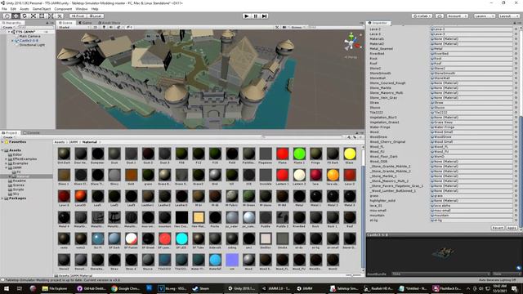Open object picker for Wood_FL material
This screenshot has height=294, width=523.
pos(516,147)
